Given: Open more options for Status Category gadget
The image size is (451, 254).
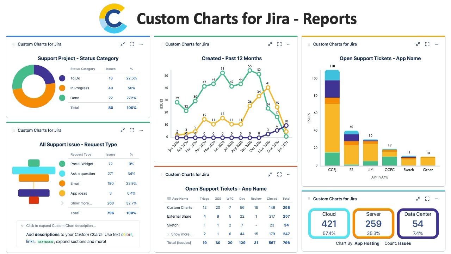Looking at the screenshot, I should click(141, 44).
